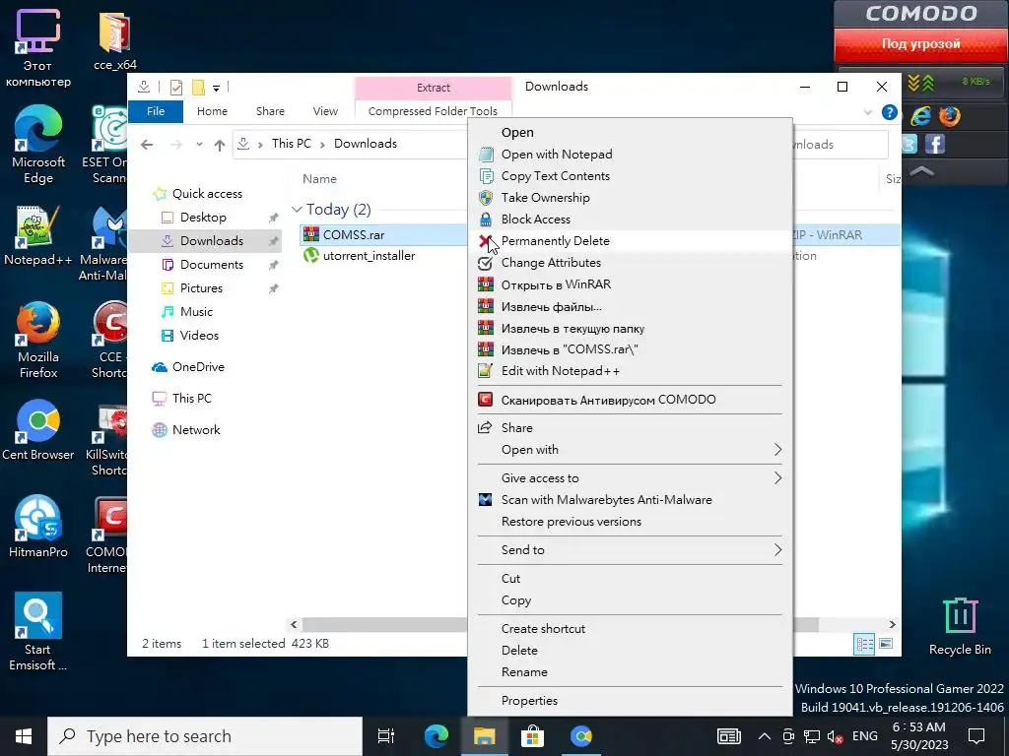
Task: Open the Этот компьютер desktop icon
Action: [x=37, y=48]
